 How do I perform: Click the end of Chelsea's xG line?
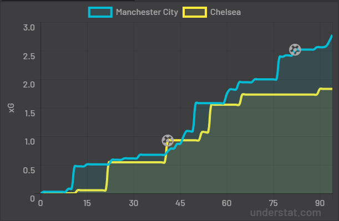pyautogui.click(x=331, y=89)
